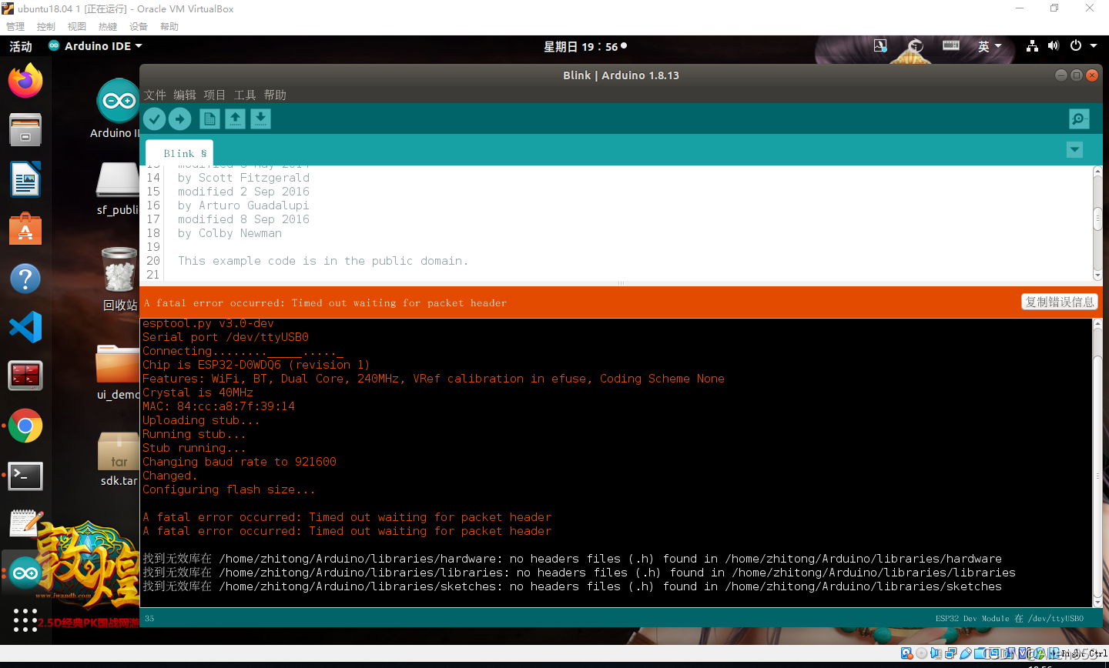Open the 英 input method dropdown
The image size is (1109, 668).
tap(989, 46)
